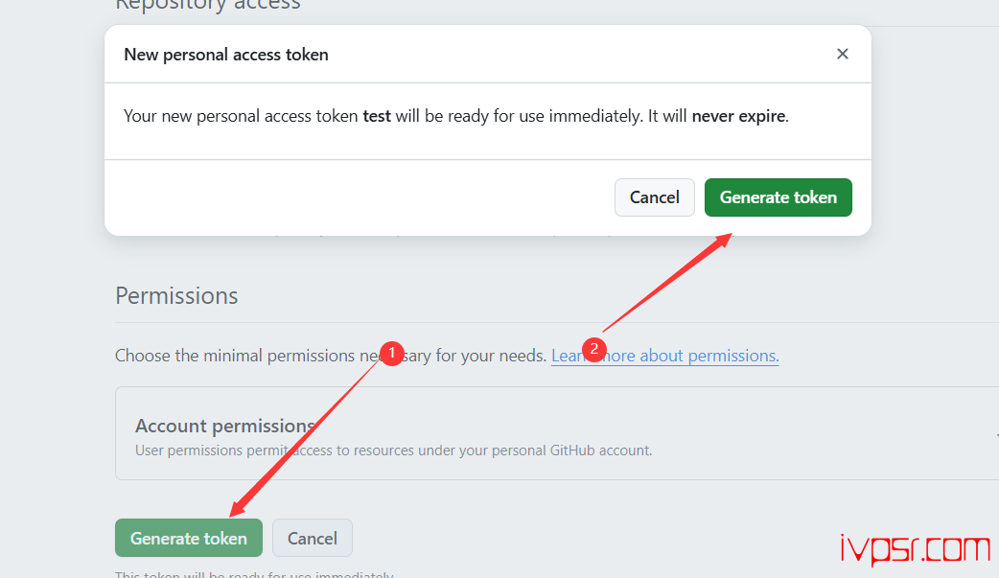
Task: Click the token ready for use note
Action: click(x=254, y=574)
